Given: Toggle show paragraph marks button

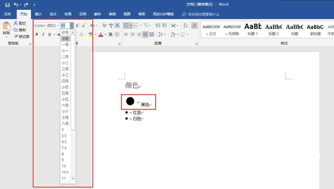Looking at the screenshot, I should click(194, 26).
